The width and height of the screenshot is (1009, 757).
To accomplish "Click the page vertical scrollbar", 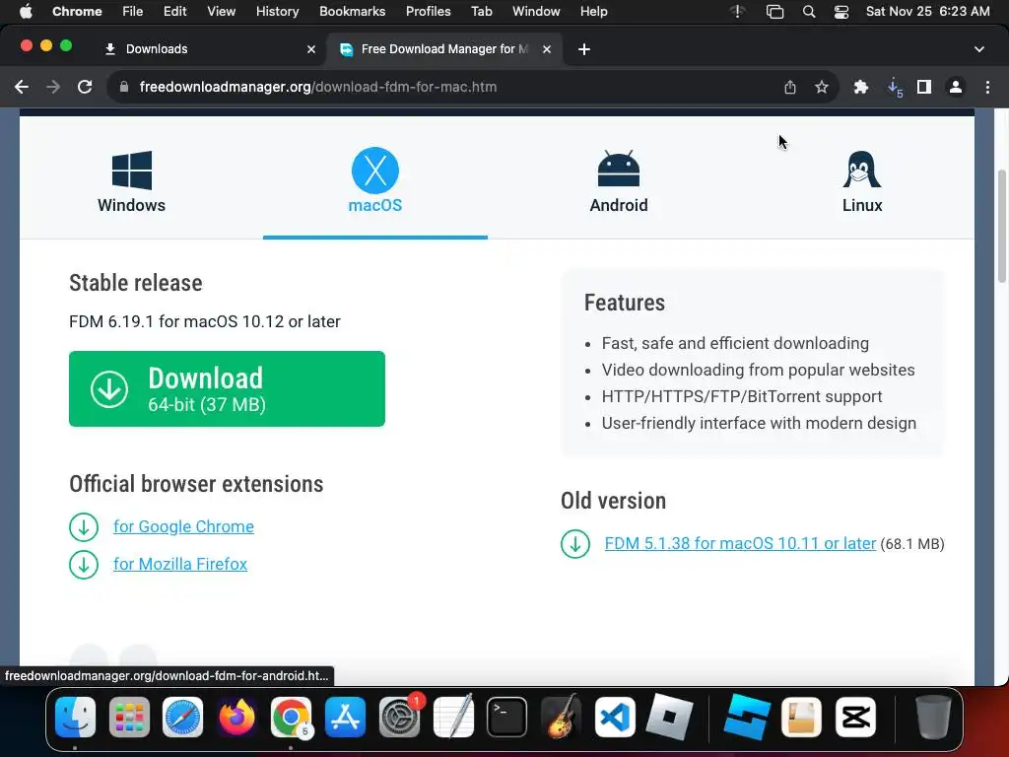I will coord(1002,226).
